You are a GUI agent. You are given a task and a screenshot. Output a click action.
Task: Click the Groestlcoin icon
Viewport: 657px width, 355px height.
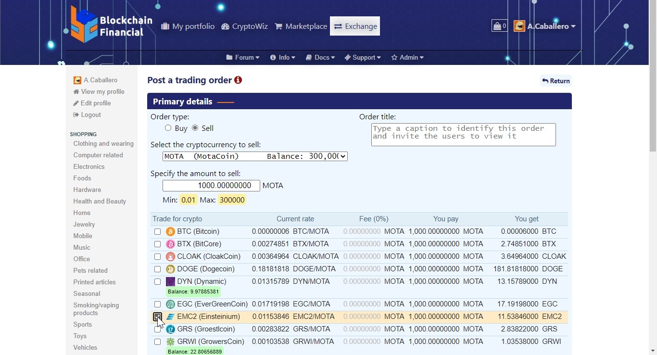tap(170, 330)
